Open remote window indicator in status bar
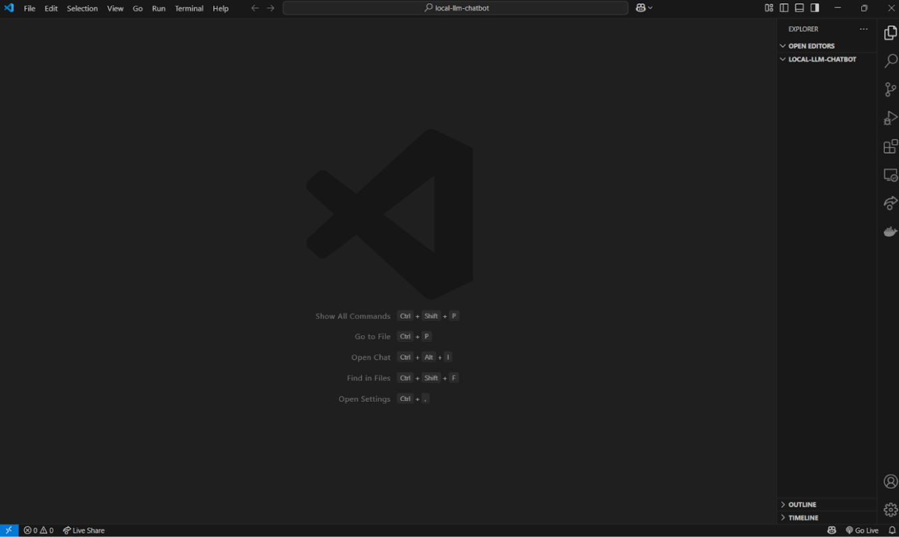 click(9, 530)
